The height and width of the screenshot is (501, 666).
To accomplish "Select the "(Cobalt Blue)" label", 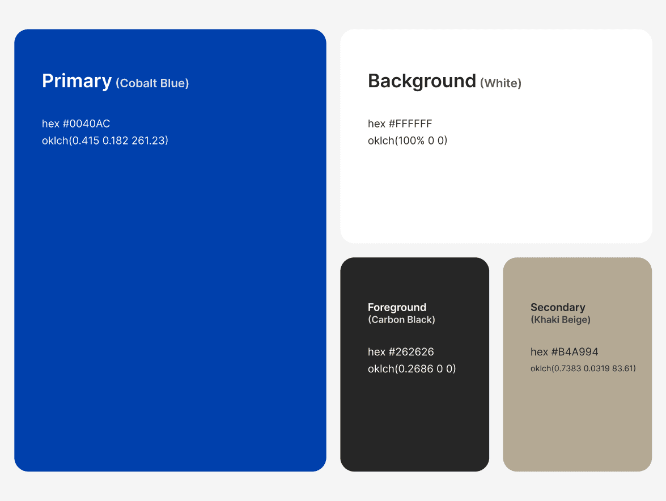I will 152,83.
